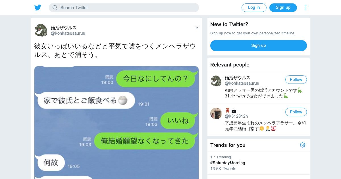Open 婚活ザウルス avatar in Relevant people

tap(216, 81)
